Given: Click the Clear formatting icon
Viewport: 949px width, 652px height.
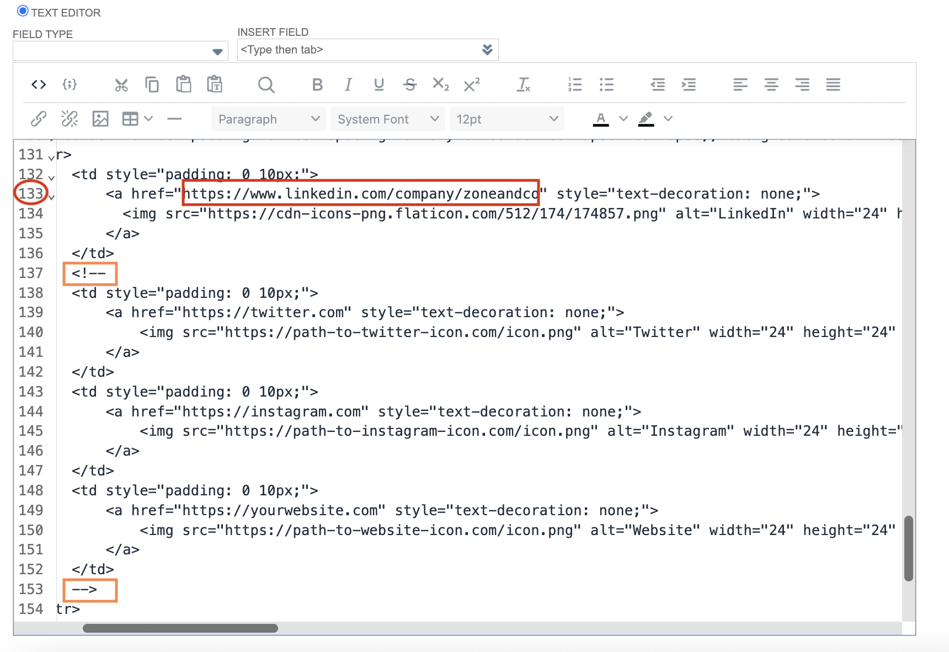Looking at the screenshot, I should pos(524,84).
